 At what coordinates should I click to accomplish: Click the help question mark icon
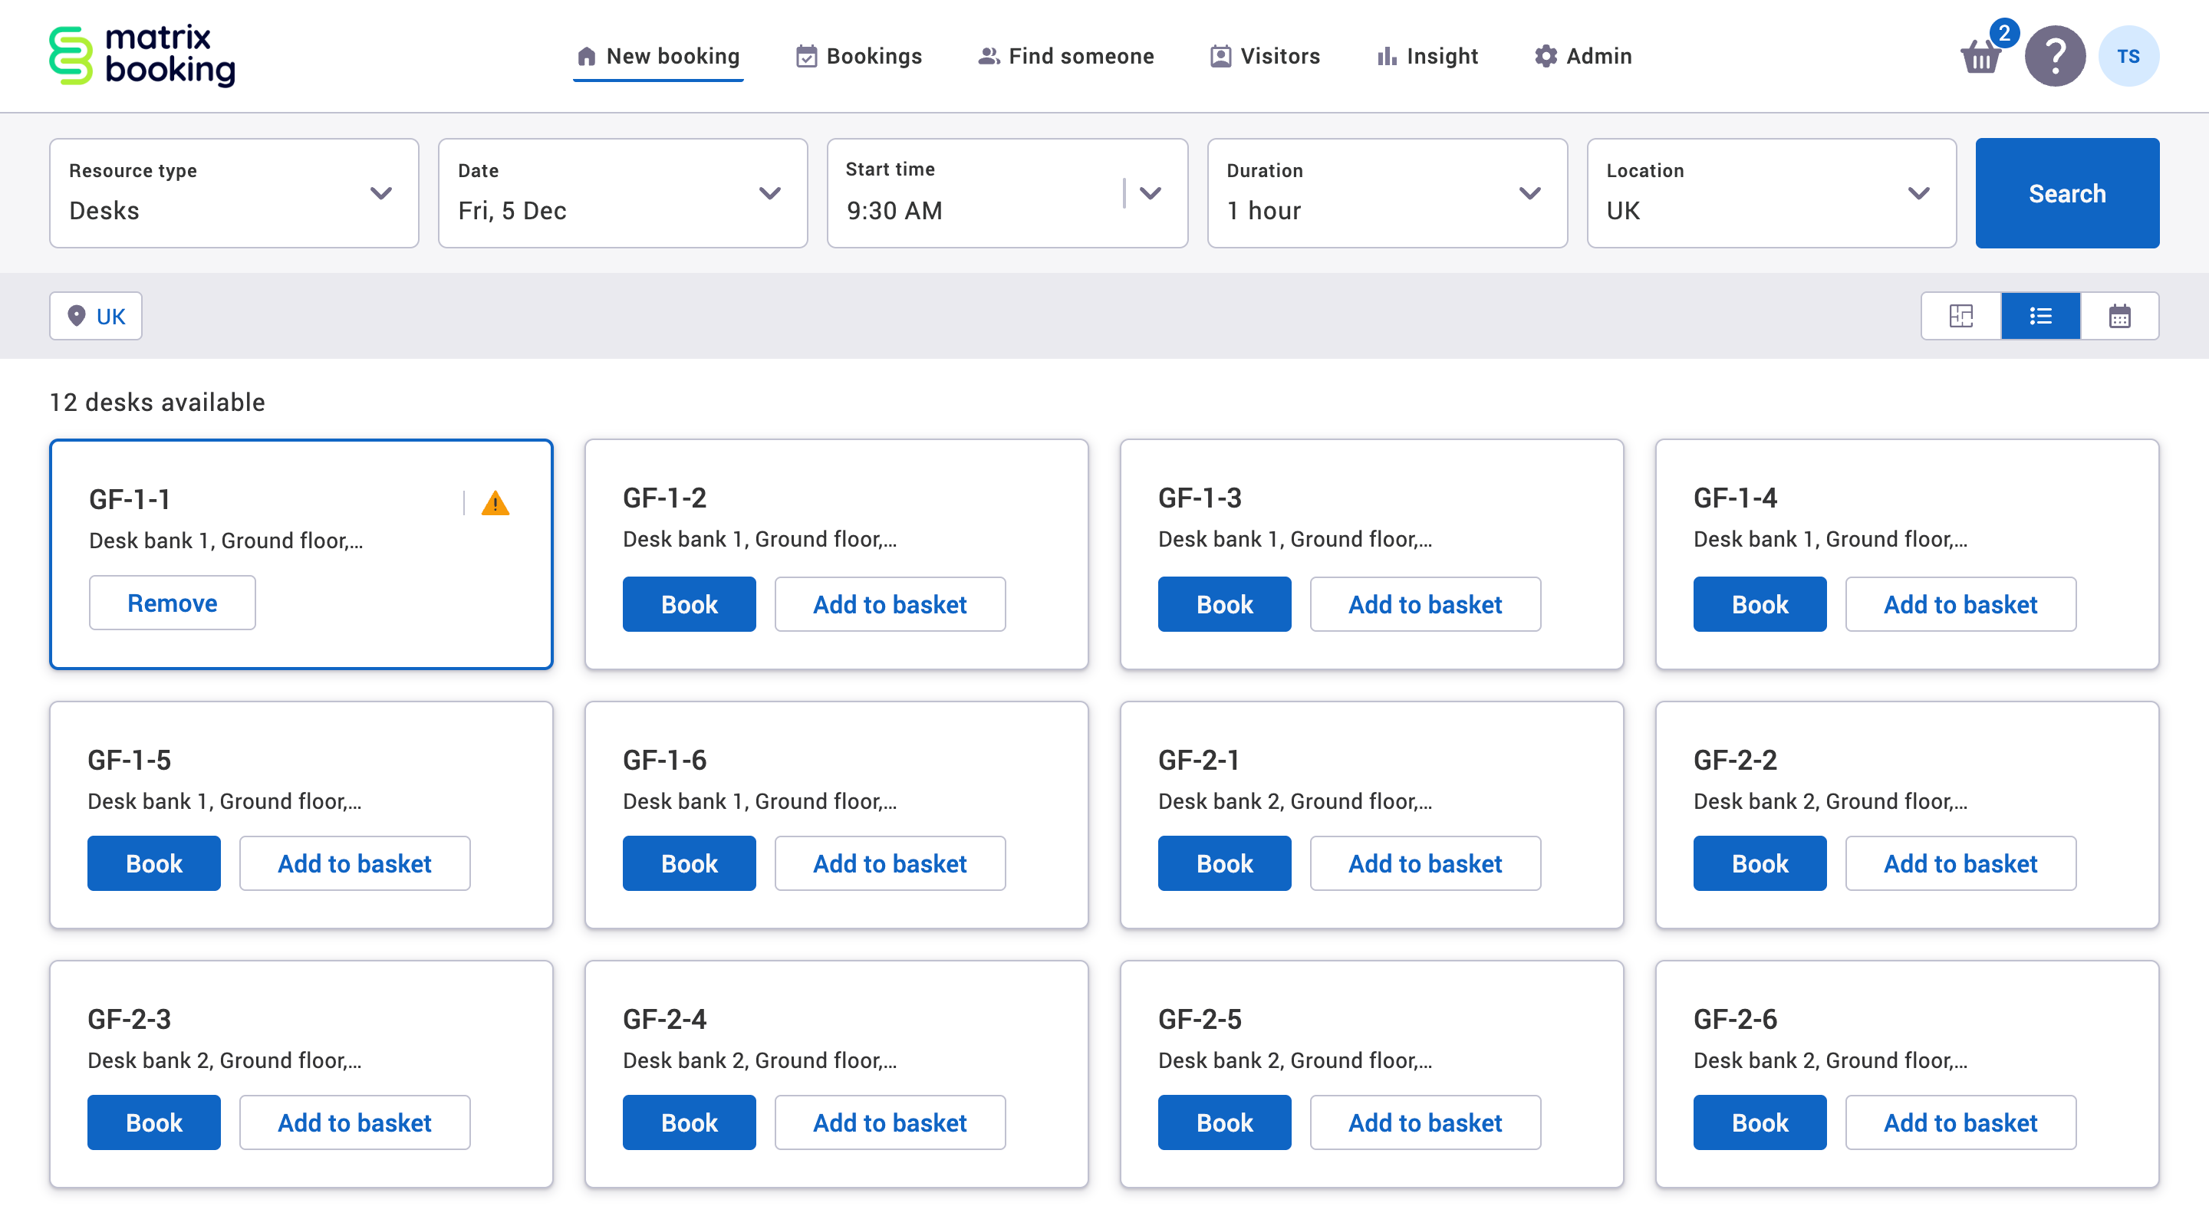tap(2055, 57)
